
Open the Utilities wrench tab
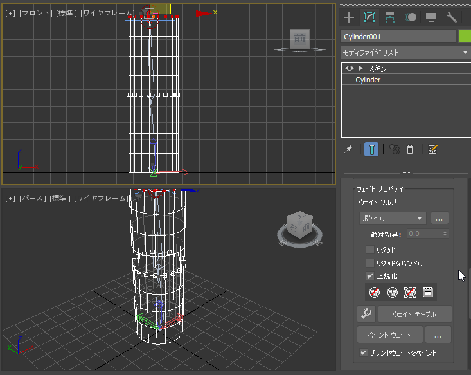pyautogui.click(x=452, y=17)
